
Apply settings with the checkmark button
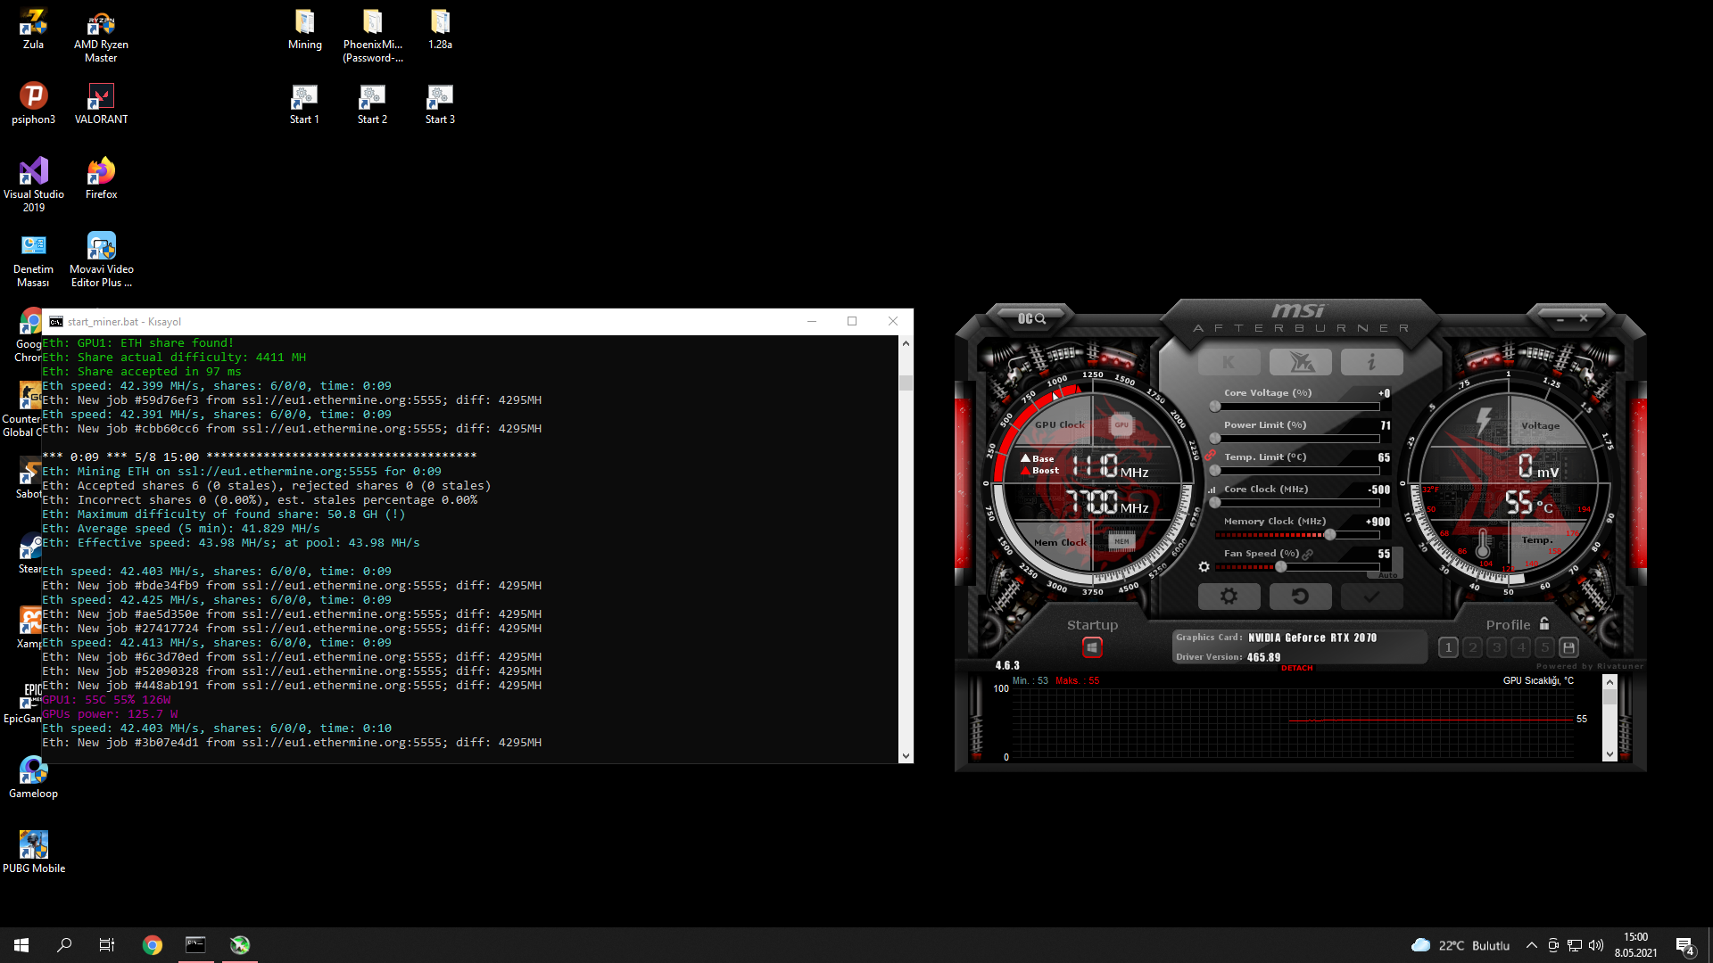(1371, 597)
